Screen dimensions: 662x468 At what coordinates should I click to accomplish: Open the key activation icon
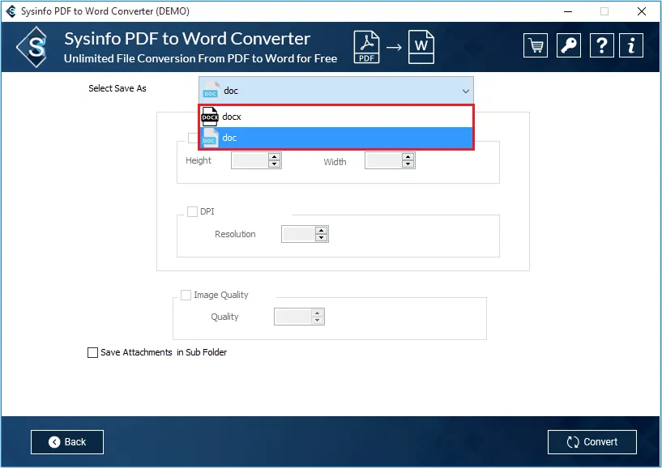[569, 45]
